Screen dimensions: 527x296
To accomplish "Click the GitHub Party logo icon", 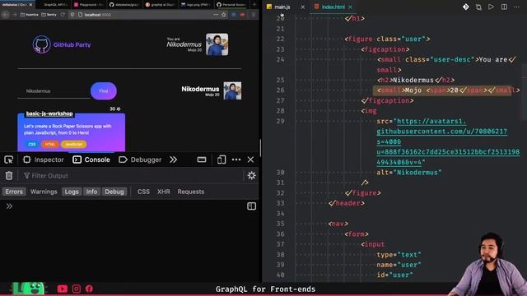I will pyautogui.click(x=42, y=44).
